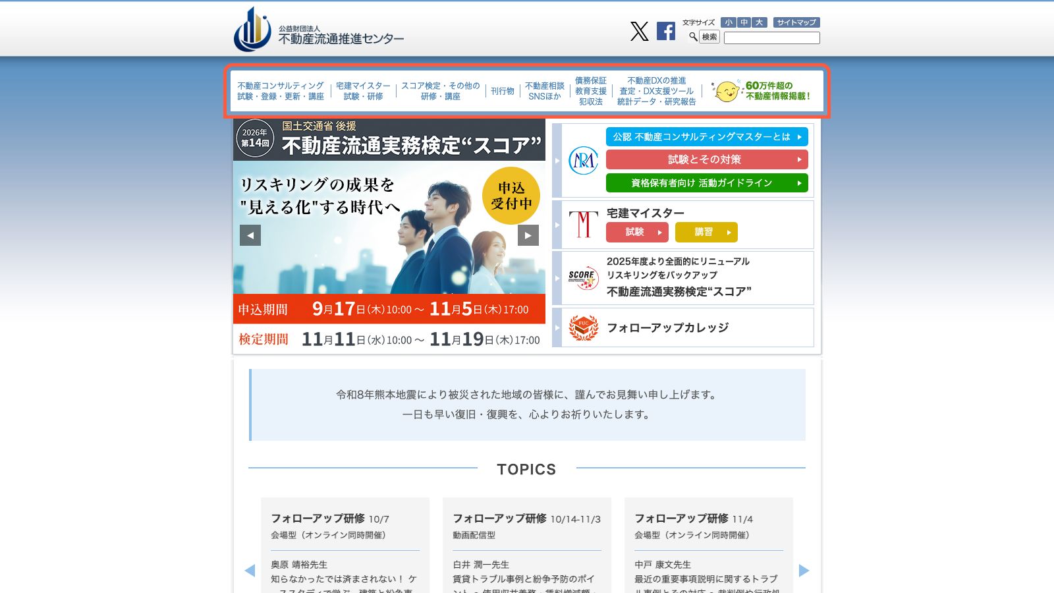
Task: Click the フォローアップカレッジ wreath emblem
Action: (583, 327)
